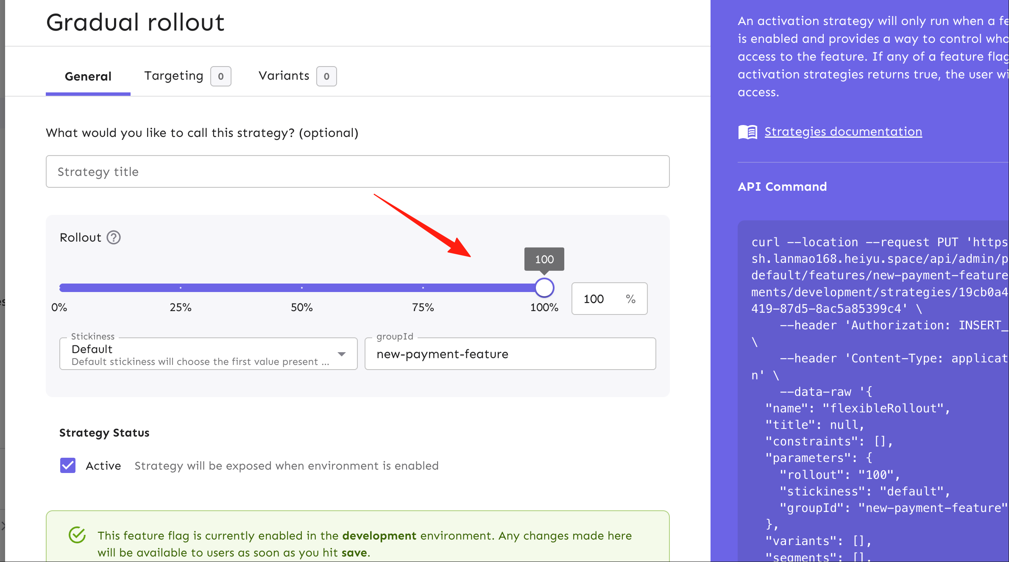This screenshot has width=1009, height=562.
Task: Click the groupId input field
Action: point(510,354)
